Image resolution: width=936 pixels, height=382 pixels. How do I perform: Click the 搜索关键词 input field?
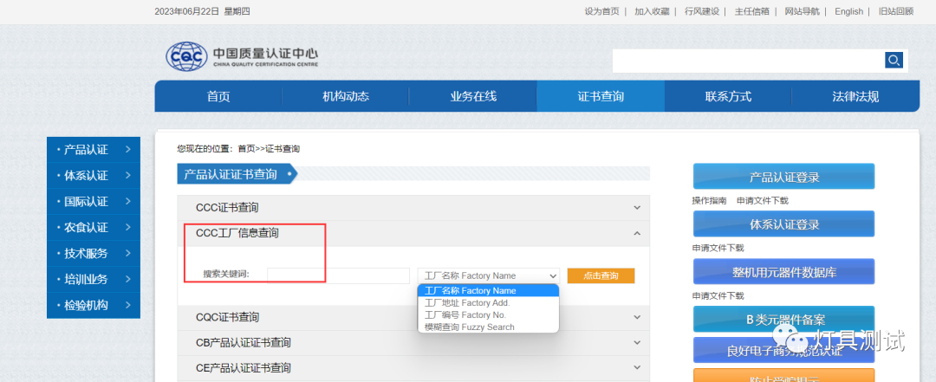(338, 275)
